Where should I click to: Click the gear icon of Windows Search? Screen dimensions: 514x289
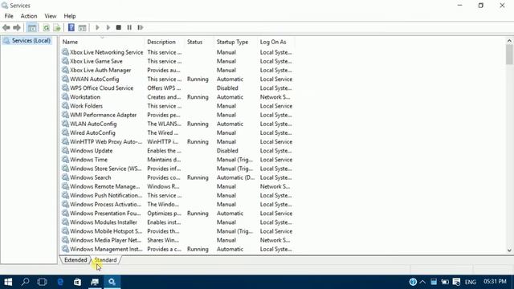[x=65, y=177]
